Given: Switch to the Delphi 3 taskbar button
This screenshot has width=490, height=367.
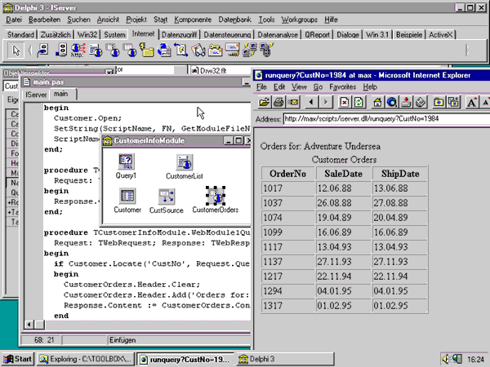Looking at the screenshot, I should 285,359.
